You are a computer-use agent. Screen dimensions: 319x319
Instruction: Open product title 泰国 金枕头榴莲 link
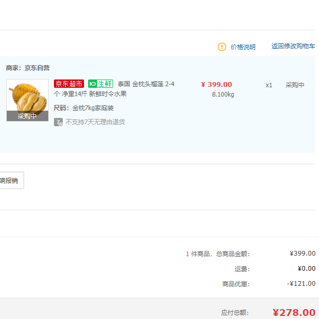coord(114,89)
